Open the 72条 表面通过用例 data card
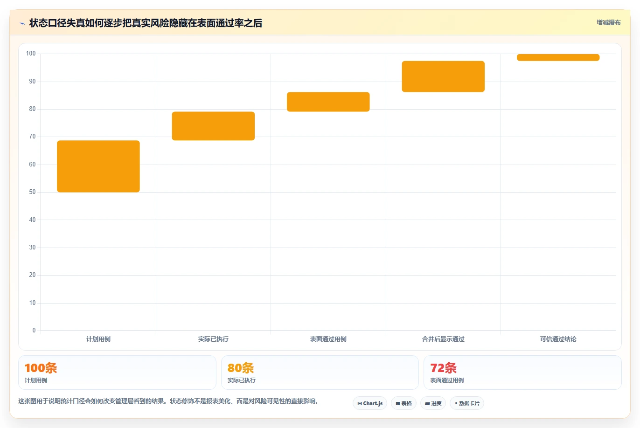This screenshot has width=640, height=428. pos(522,373)
